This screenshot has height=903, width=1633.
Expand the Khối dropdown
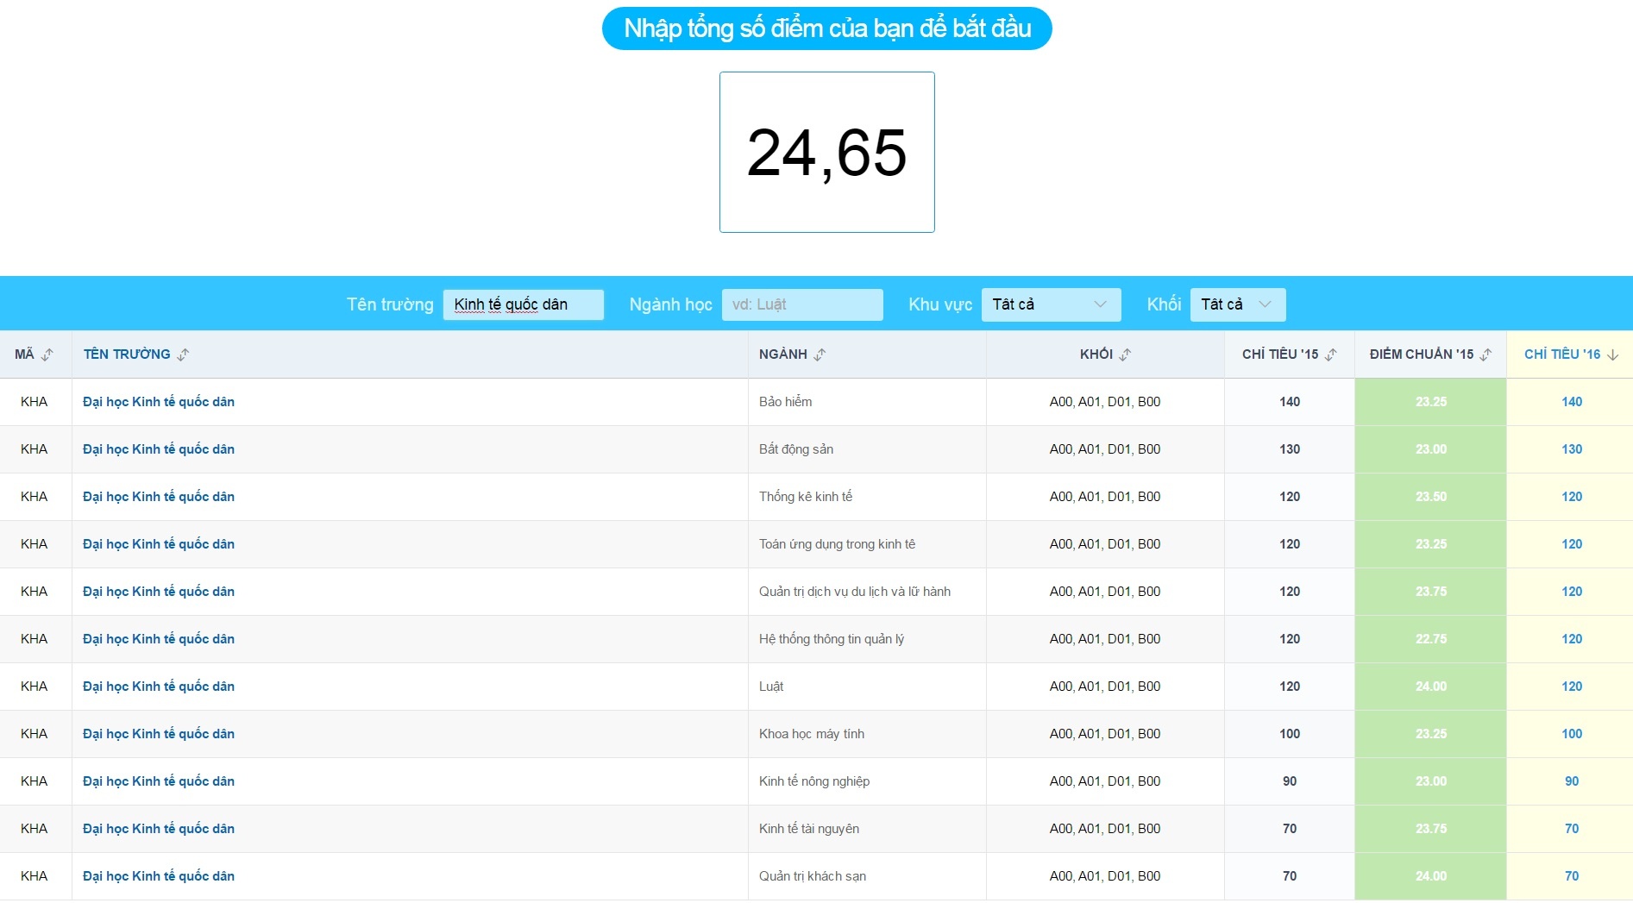click(1237, 304)
